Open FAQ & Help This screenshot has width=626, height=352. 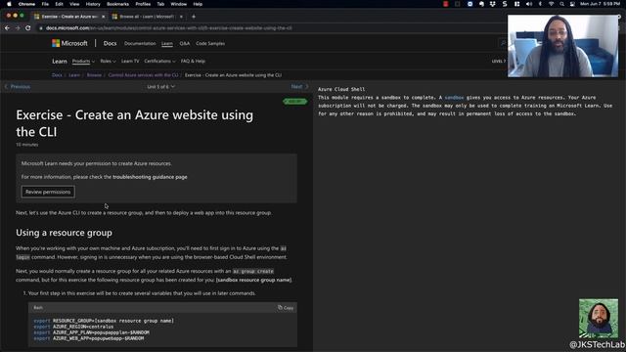(193, 61)
